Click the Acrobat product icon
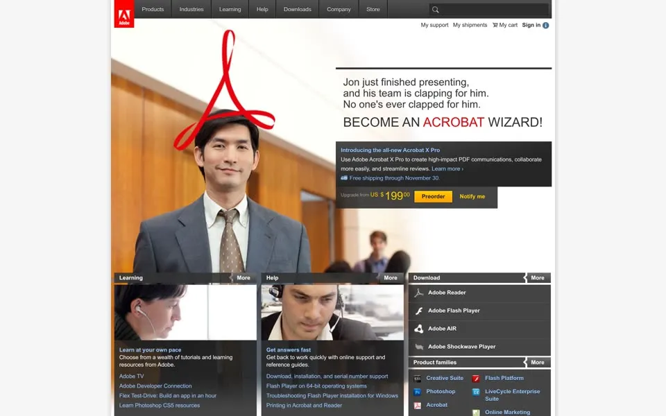This screenshot has height=416, width=666. point(418,406)
